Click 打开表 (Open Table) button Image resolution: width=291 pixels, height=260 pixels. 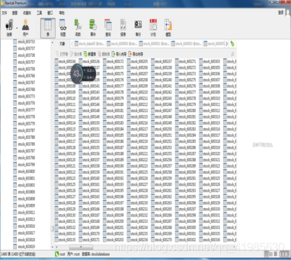tap(62, 54)
